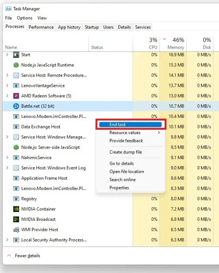Screen dimensions: 219x273
Task: Click the Registry process icon
Action: tap(16, 199)
